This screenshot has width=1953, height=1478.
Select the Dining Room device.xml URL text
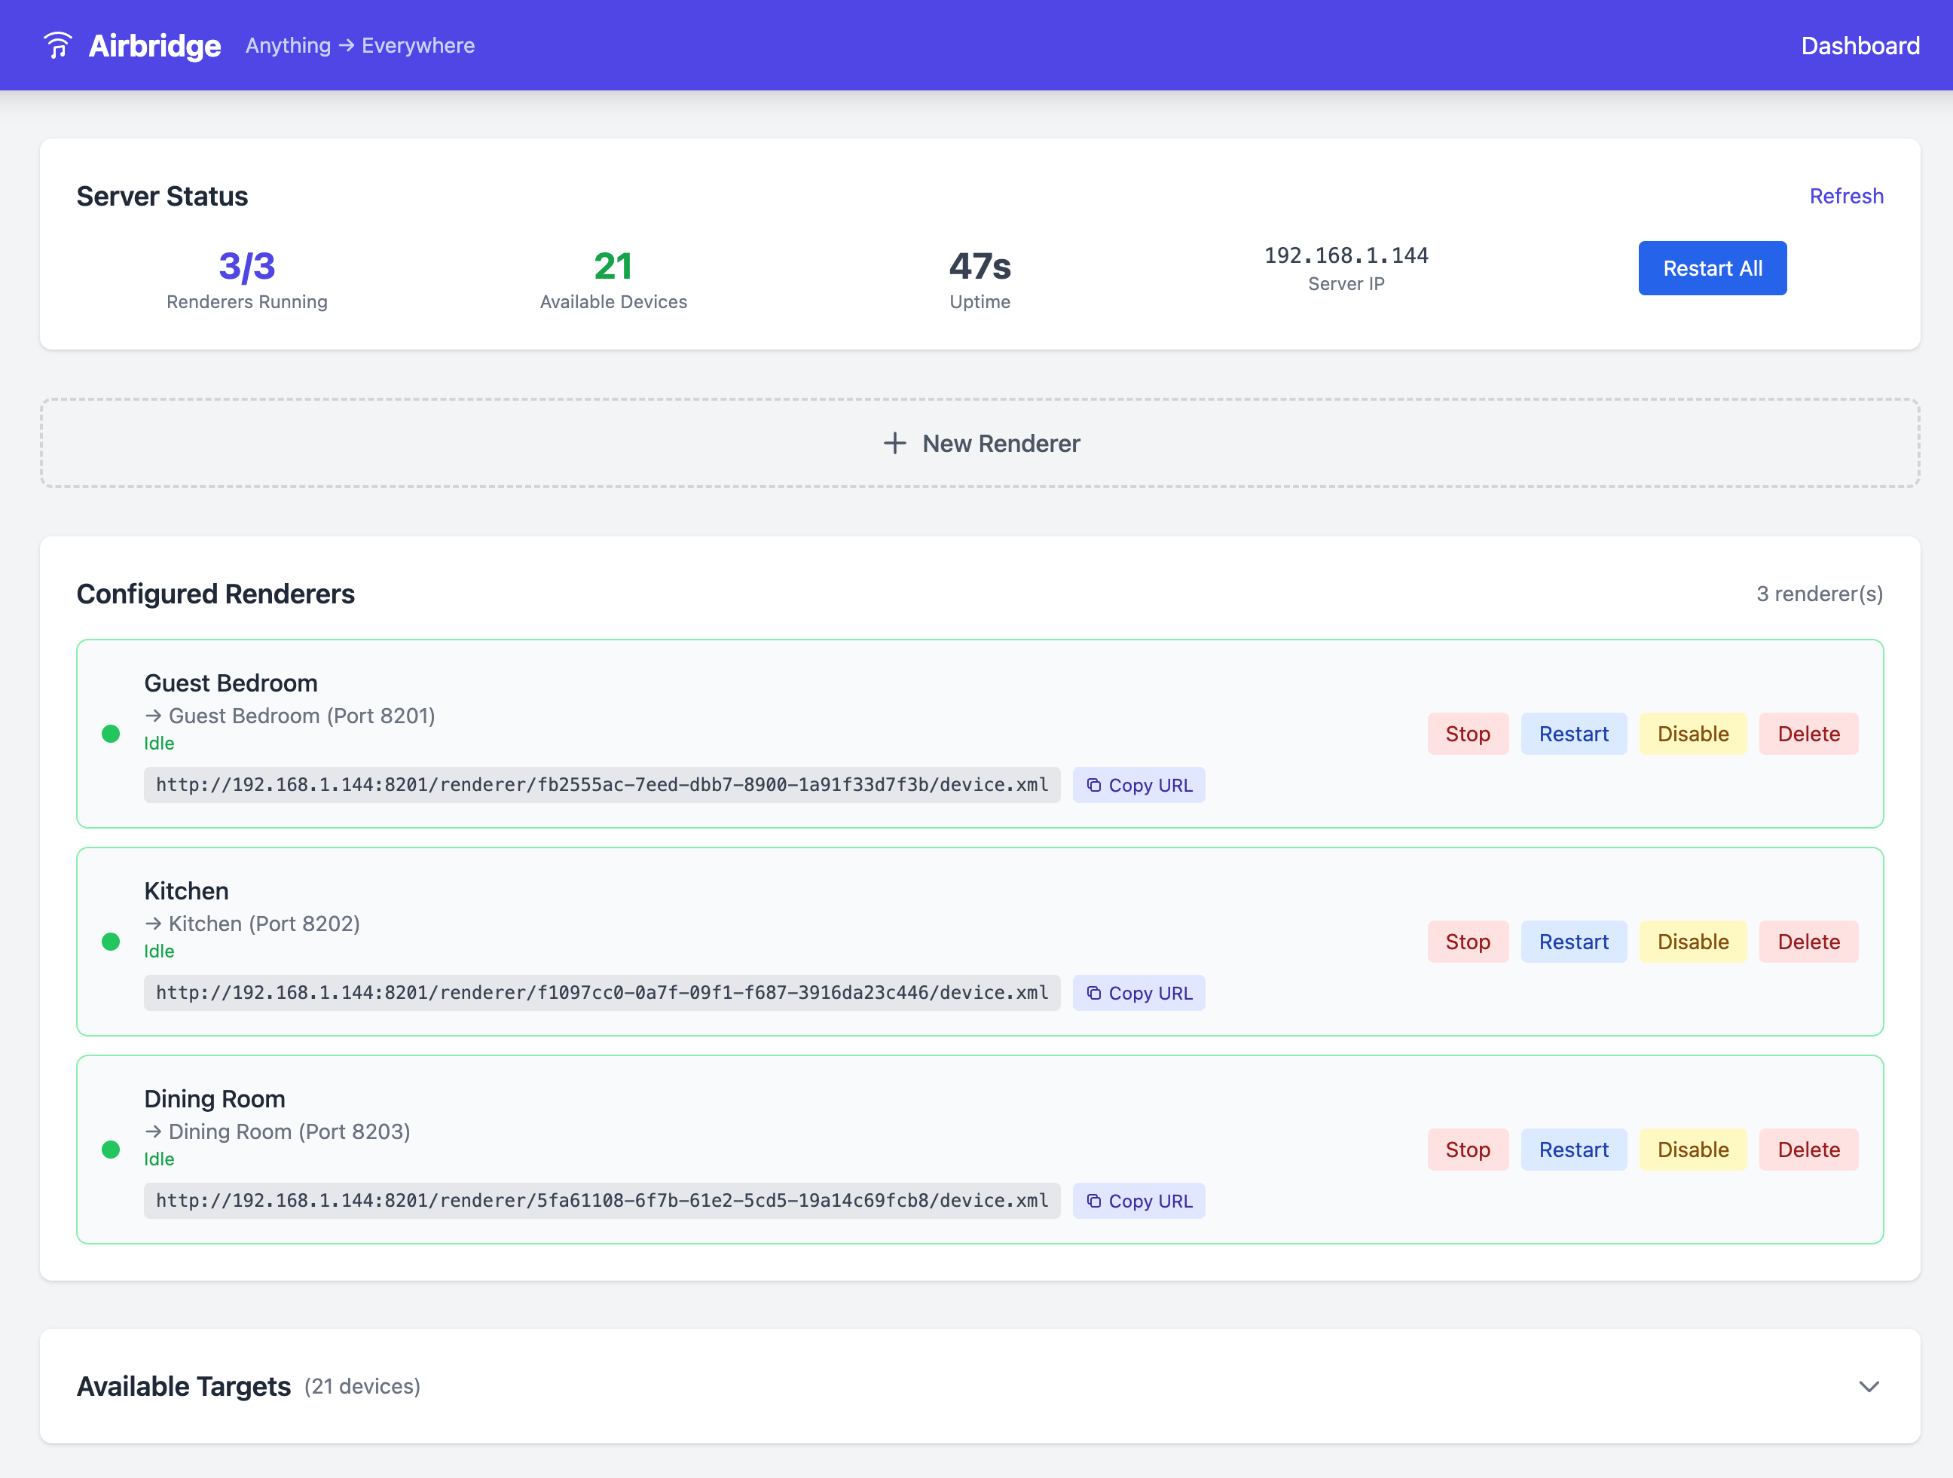pos(602,1201)
